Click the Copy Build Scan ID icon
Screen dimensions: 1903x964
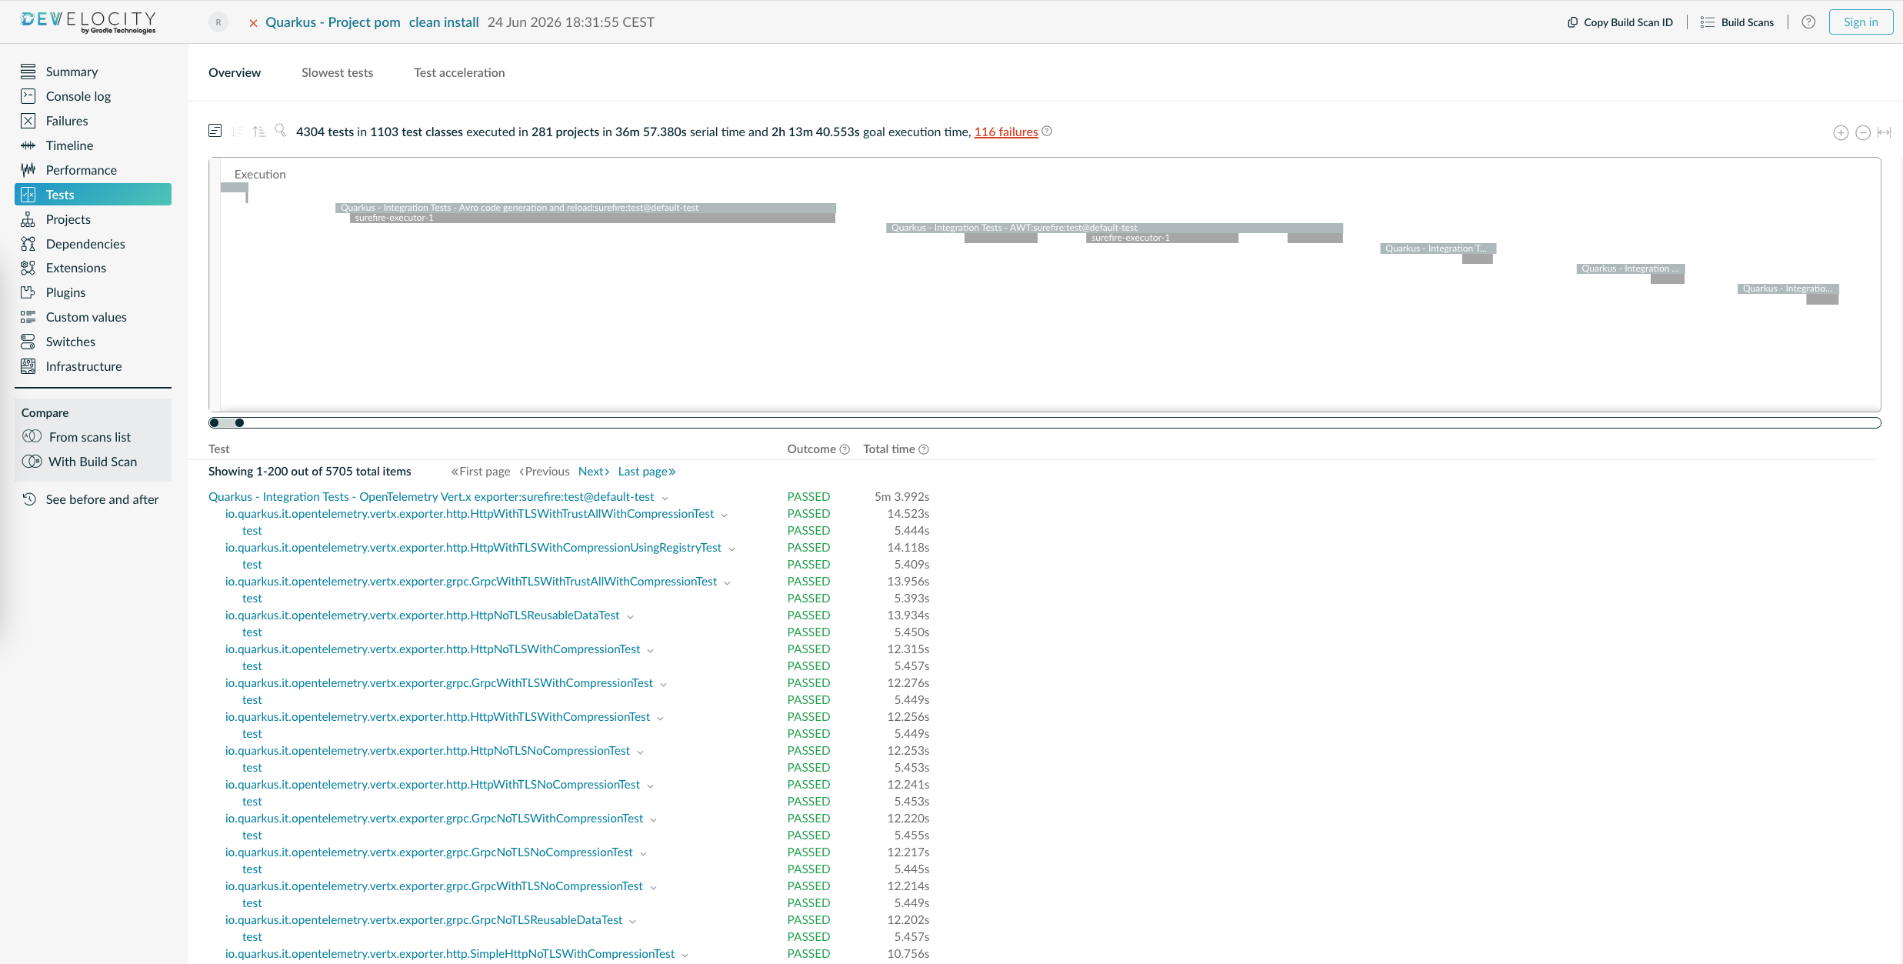[x=1572, y=22]
